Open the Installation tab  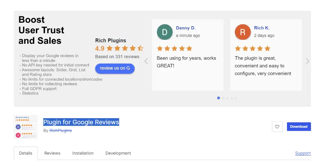click(83, 153)
